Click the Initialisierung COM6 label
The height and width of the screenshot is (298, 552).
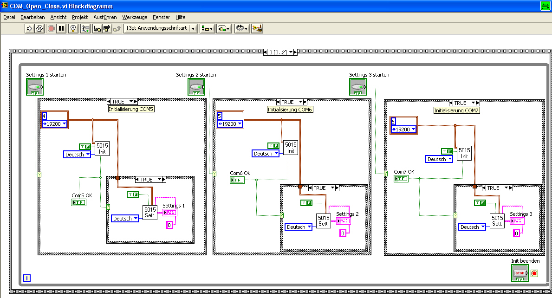coord(289,110)
